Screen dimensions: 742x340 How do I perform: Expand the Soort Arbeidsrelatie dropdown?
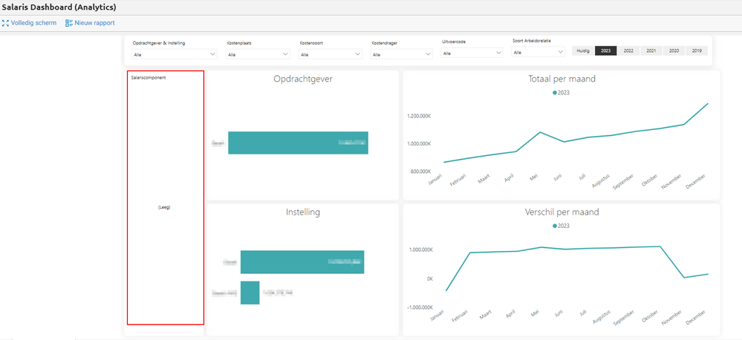pos(538,53)
